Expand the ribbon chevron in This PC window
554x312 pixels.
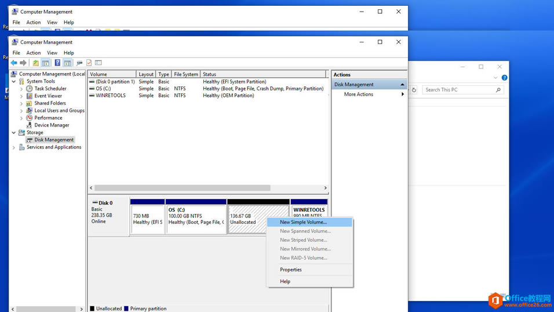click(x=495, y=78)
